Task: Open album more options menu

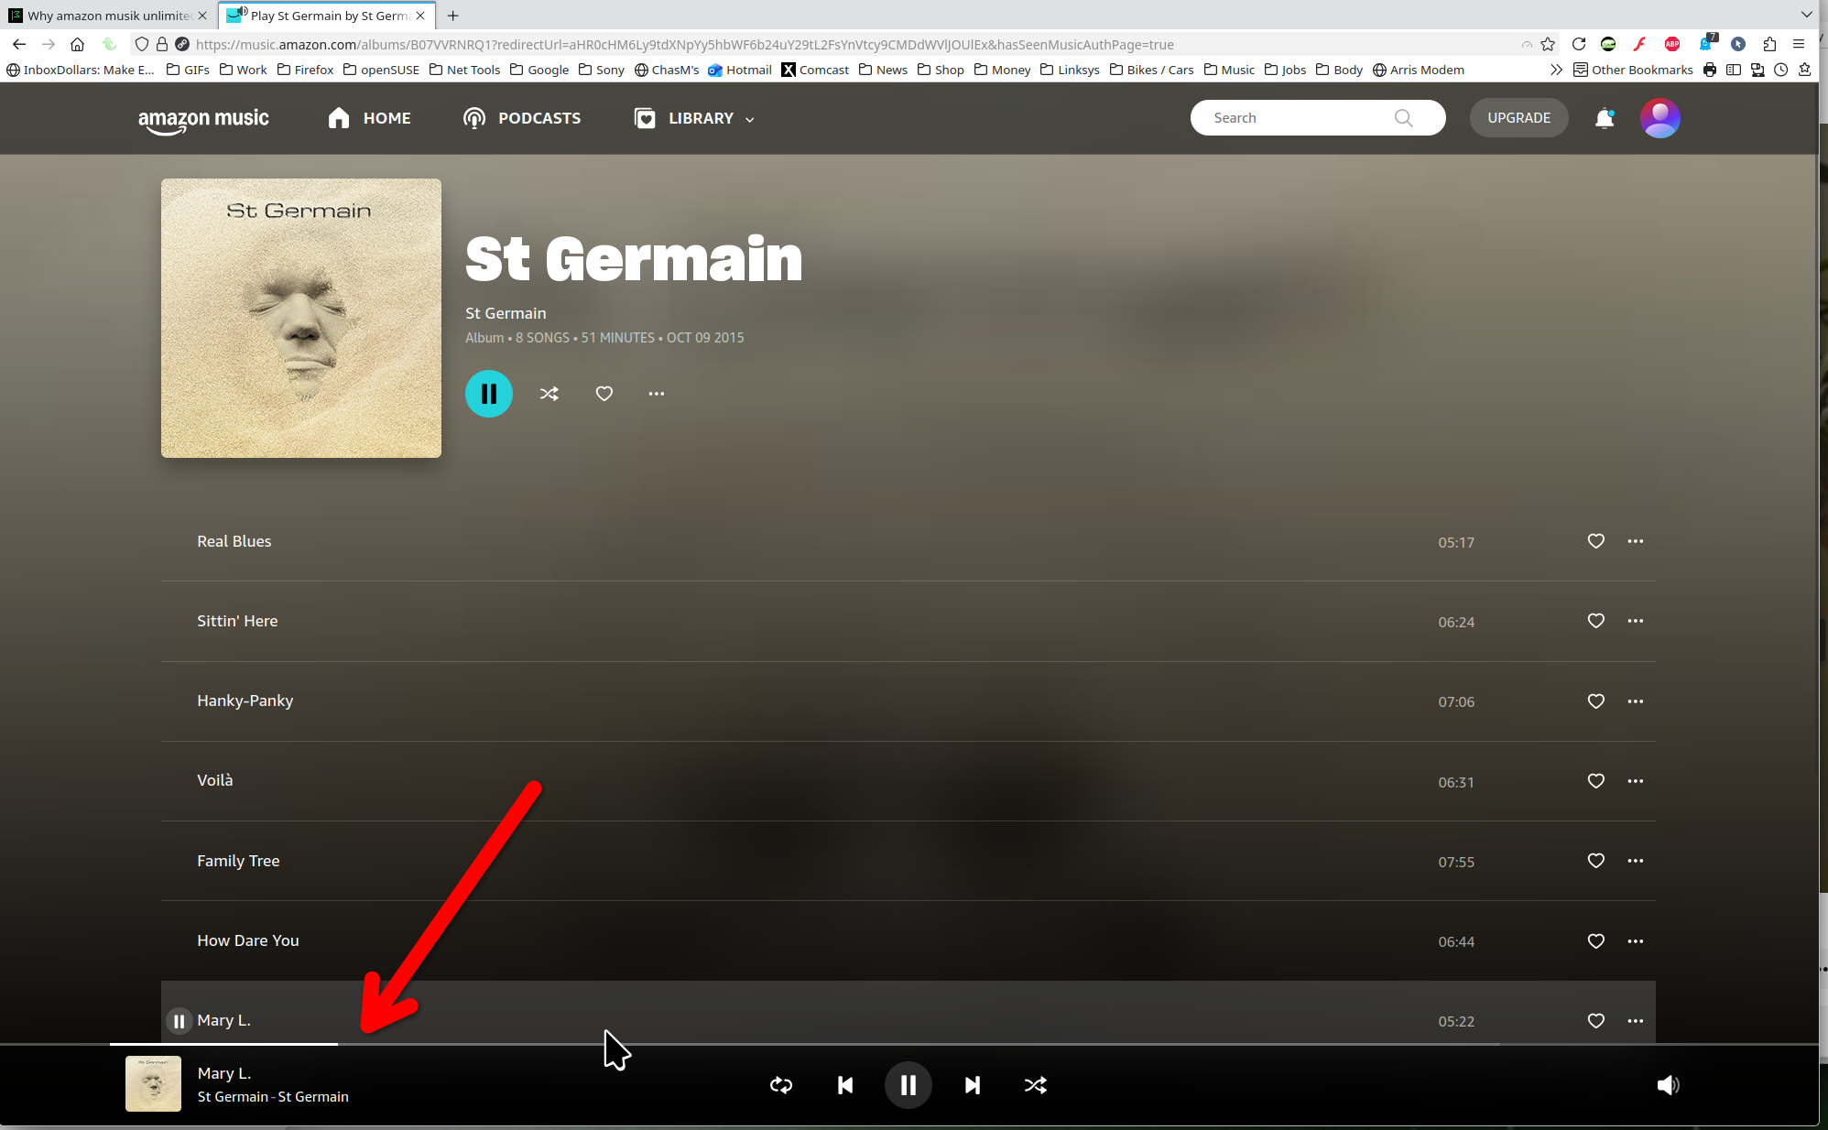Action: point(656,394)
